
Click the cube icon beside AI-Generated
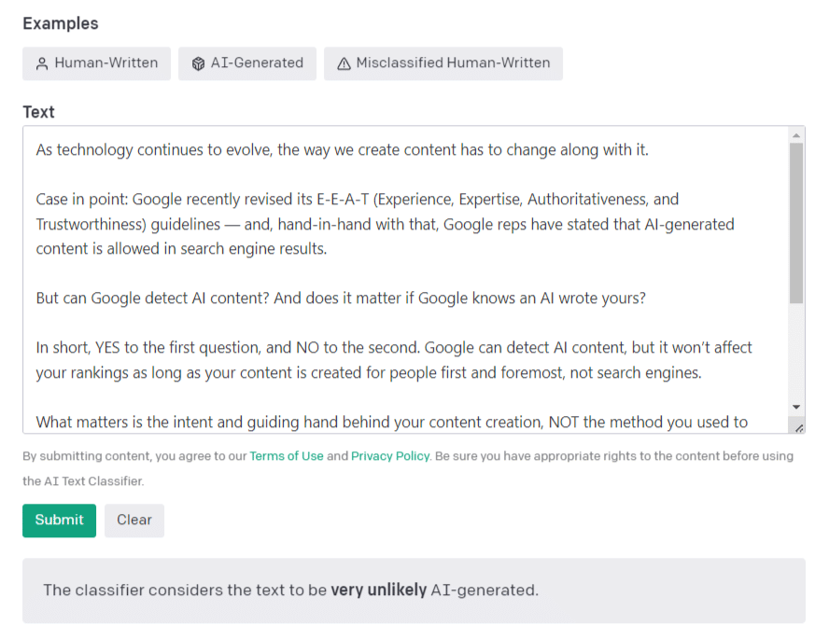[198, 64]
